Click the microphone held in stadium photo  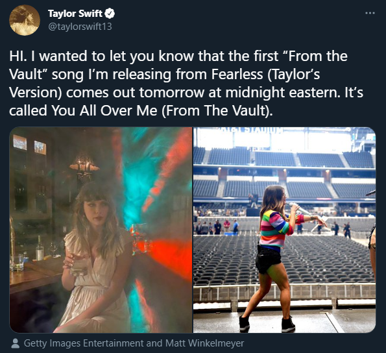[300, 208]
